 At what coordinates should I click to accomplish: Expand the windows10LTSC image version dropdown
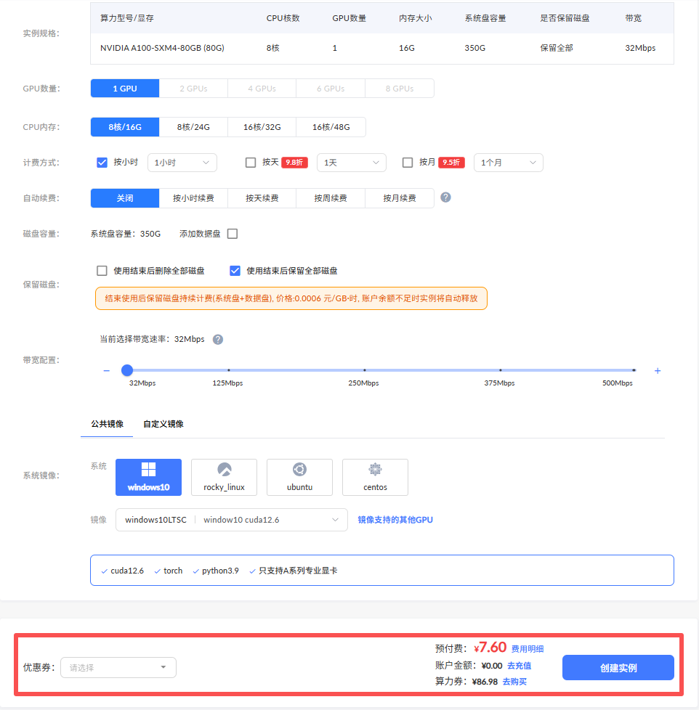pos(232,520)
